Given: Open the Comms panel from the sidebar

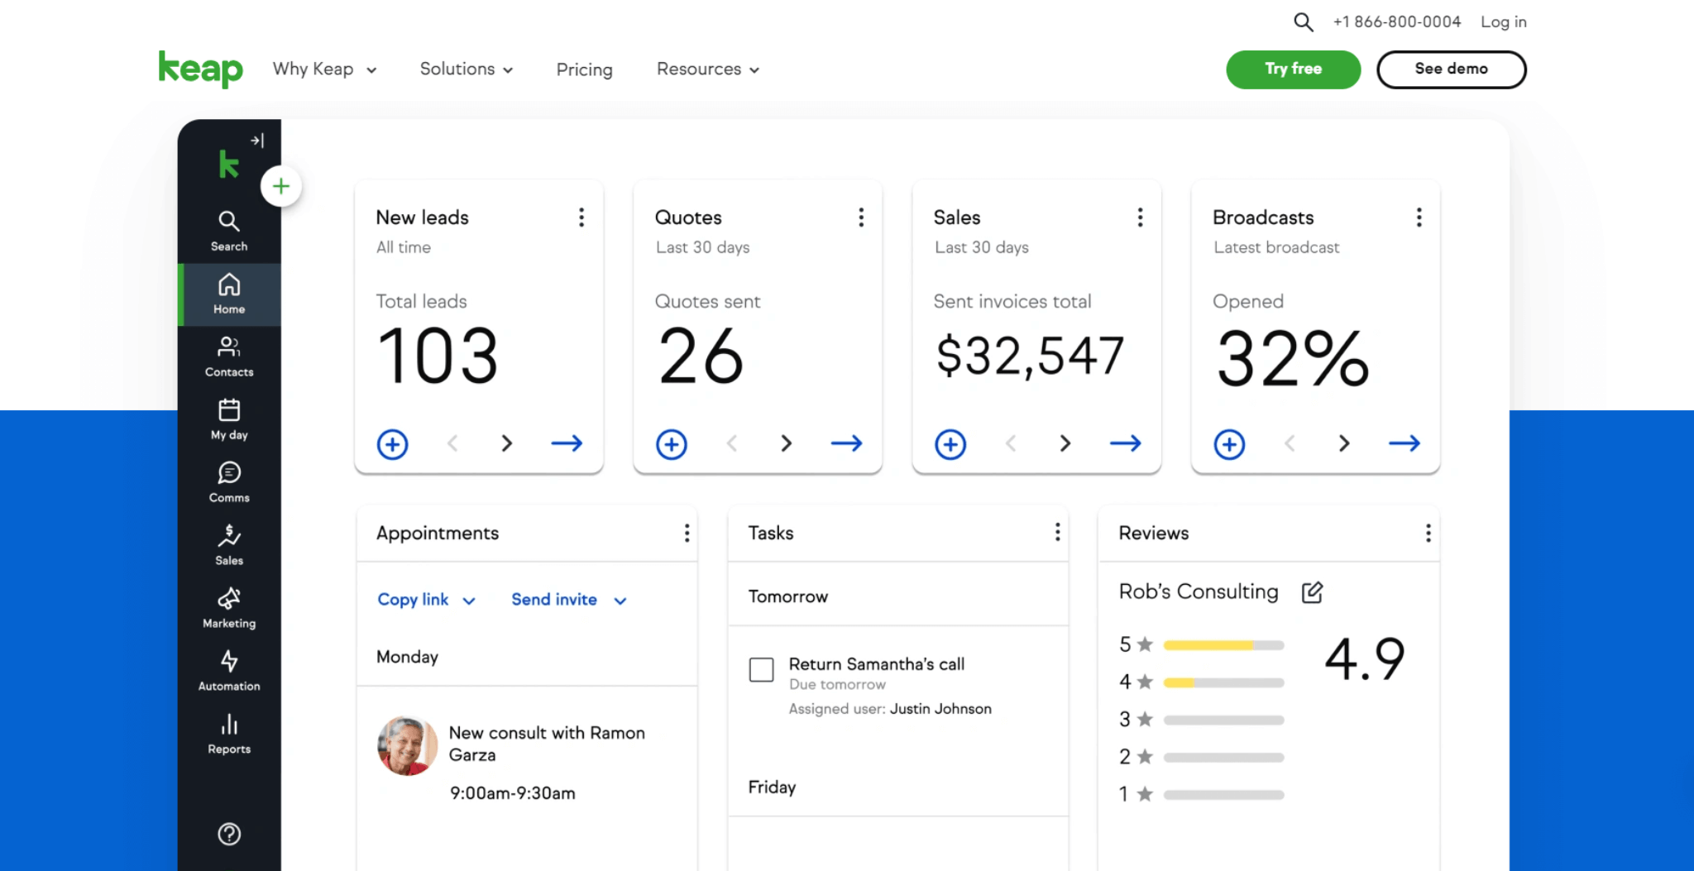Looking at the screenshot, I should (x=228, y=481).
